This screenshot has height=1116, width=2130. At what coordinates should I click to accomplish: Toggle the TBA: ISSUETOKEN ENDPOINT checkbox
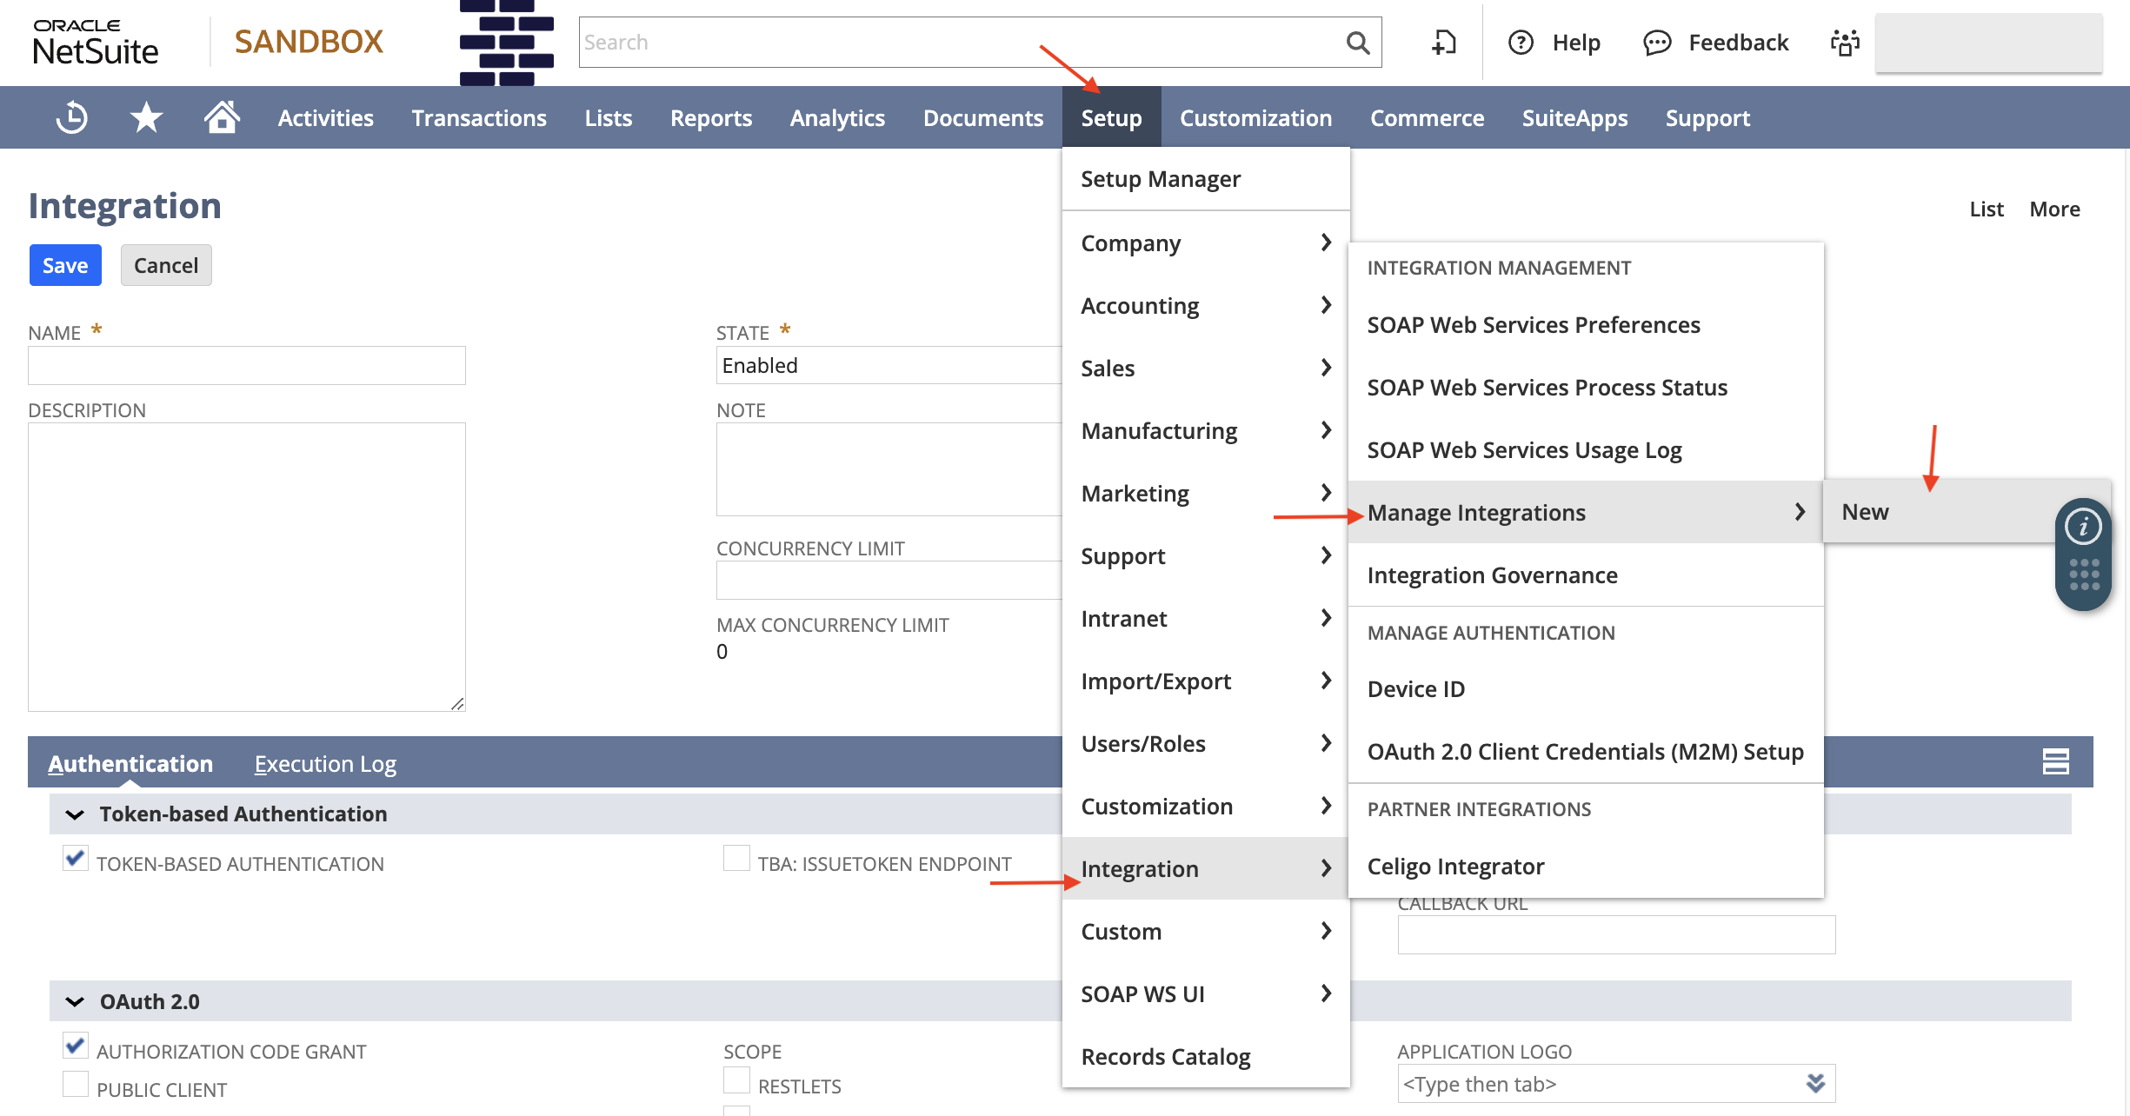pos(731,860)
